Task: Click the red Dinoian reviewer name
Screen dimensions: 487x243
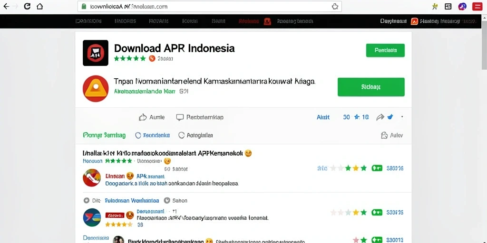Action: click(115, 176)
